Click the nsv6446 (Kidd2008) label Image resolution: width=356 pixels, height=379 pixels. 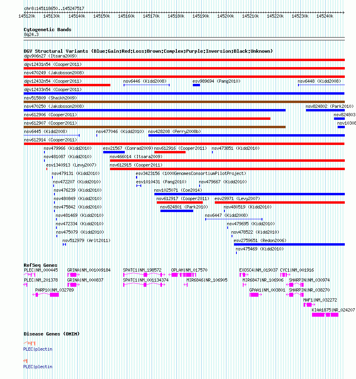[145, 81]
